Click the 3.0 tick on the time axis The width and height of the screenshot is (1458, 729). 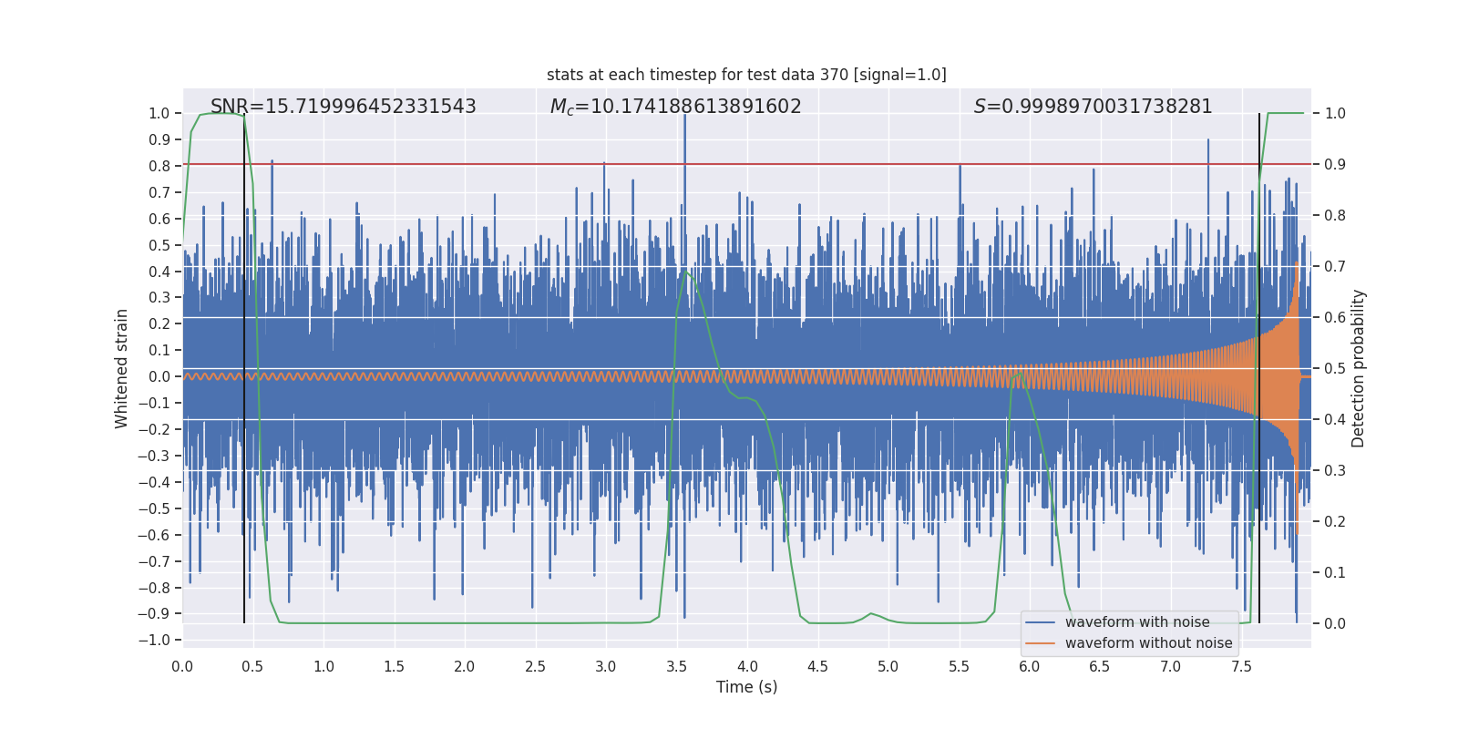(606, 667)
